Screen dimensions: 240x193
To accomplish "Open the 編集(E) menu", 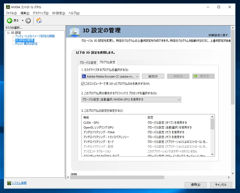I will click(25, 13).
